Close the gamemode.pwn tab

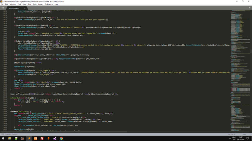pos(25,8)
